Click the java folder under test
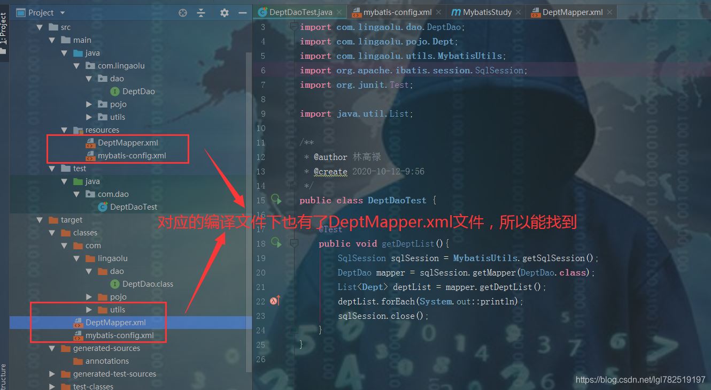This screenshot has width=711, height=390. (x=86, y=181)
